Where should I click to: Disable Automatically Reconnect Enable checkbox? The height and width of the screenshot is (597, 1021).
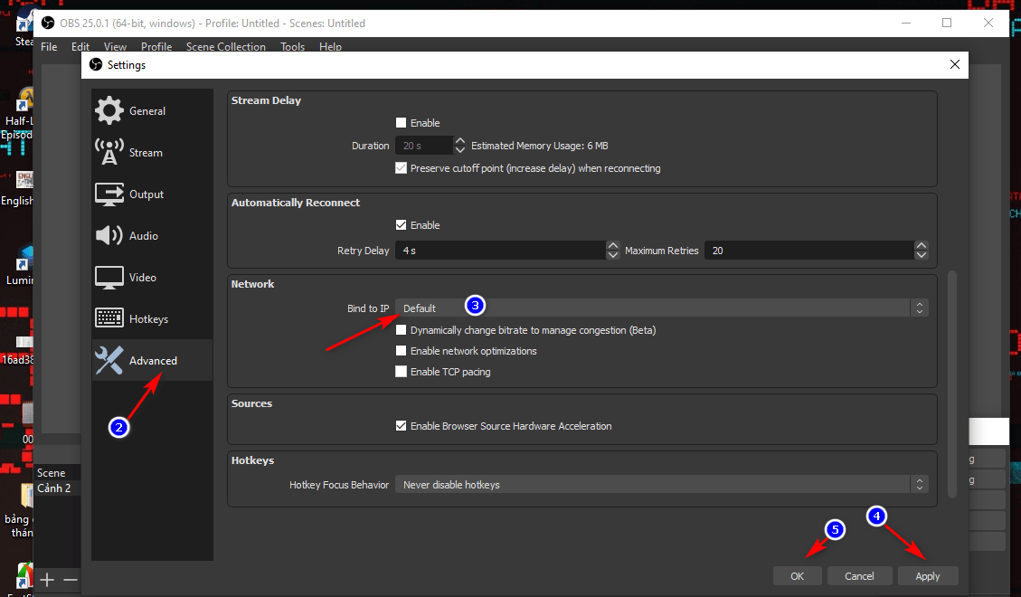point(402,225)
